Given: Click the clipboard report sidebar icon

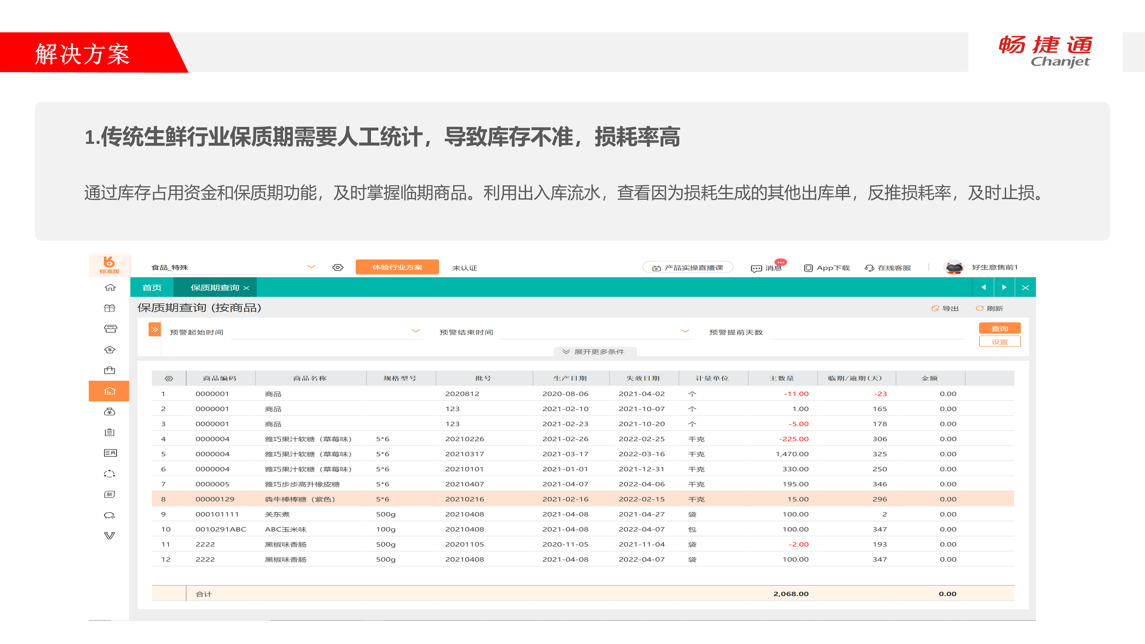Looking at the screenshot, I should pyautogui.click(x=109, y=432).
